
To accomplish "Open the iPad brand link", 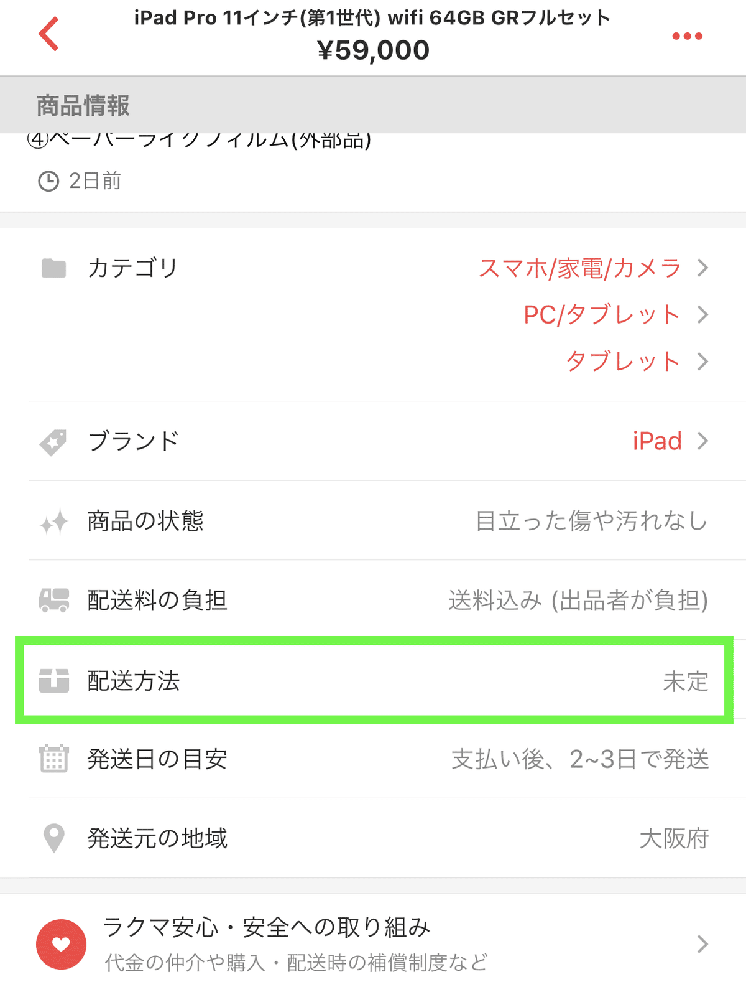I will (x=657, y=441).
